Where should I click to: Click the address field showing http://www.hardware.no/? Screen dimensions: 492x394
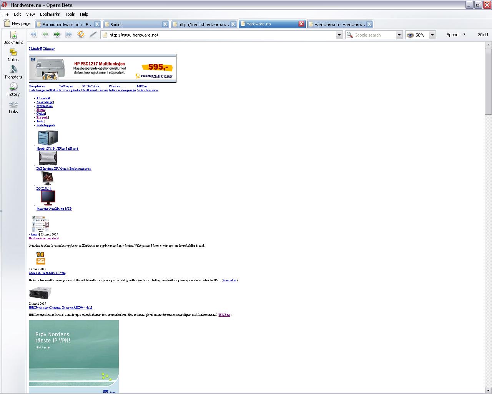(221, 35)
